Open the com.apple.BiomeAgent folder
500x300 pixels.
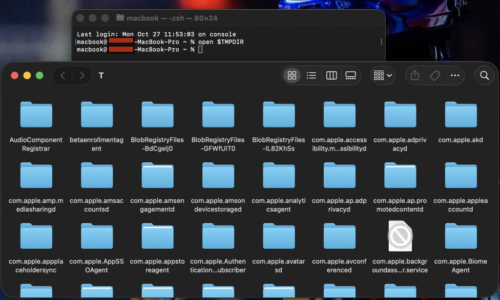click(x=460, y=236)
